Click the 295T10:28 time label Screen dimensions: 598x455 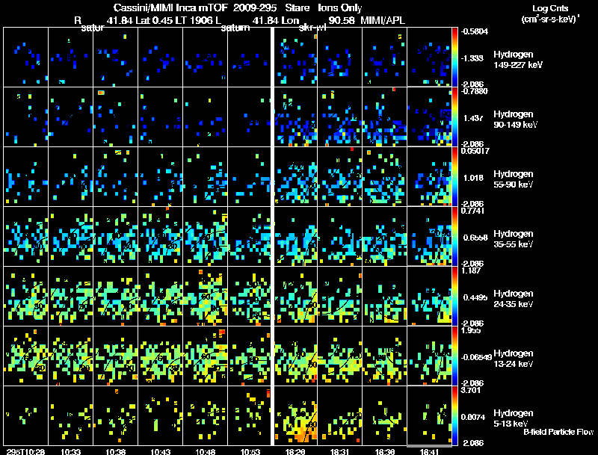(x=26, y=451)
